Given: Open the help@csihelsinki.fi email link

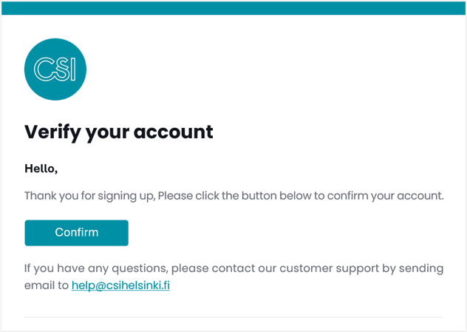Looking at the screenshot, I should [x=120, y=285].
